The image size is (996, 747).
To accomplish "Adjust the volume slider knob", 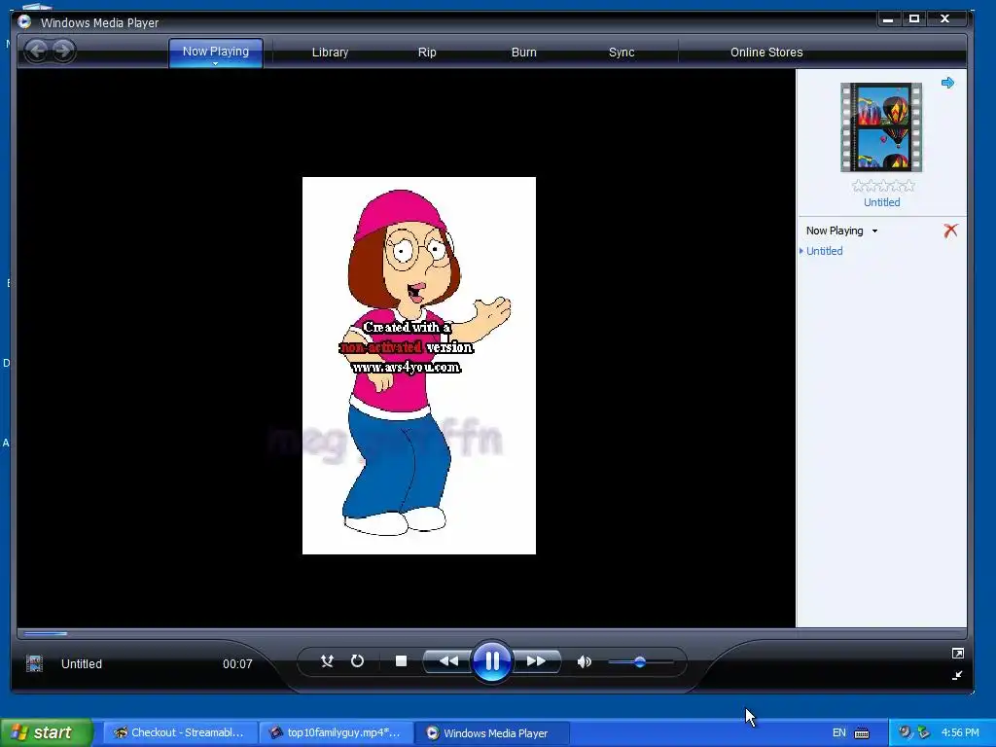I will click(640, 661).
